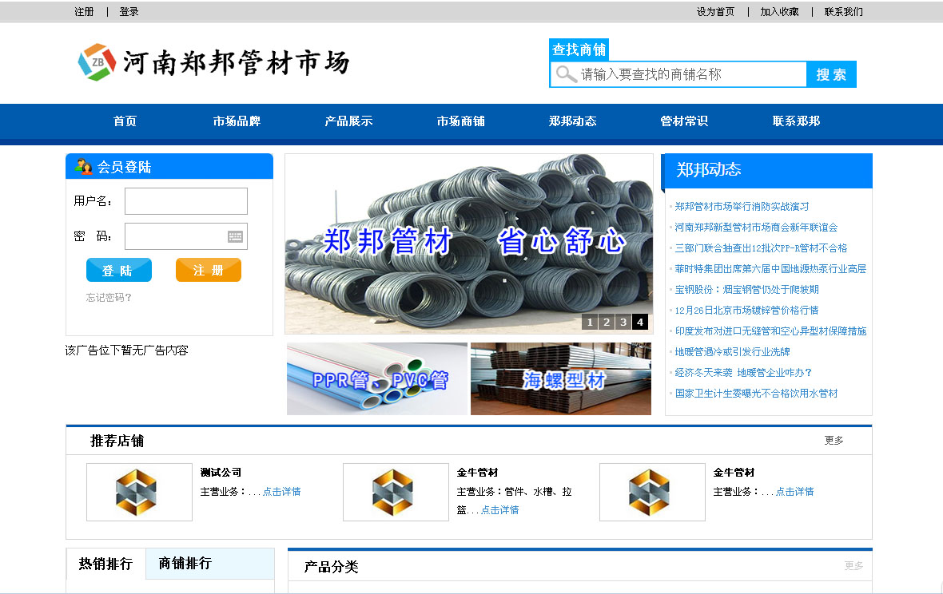
Task: Open news 宝钢股份：烟宝钢管仍处于爬坡期
Action: (746, 290)
